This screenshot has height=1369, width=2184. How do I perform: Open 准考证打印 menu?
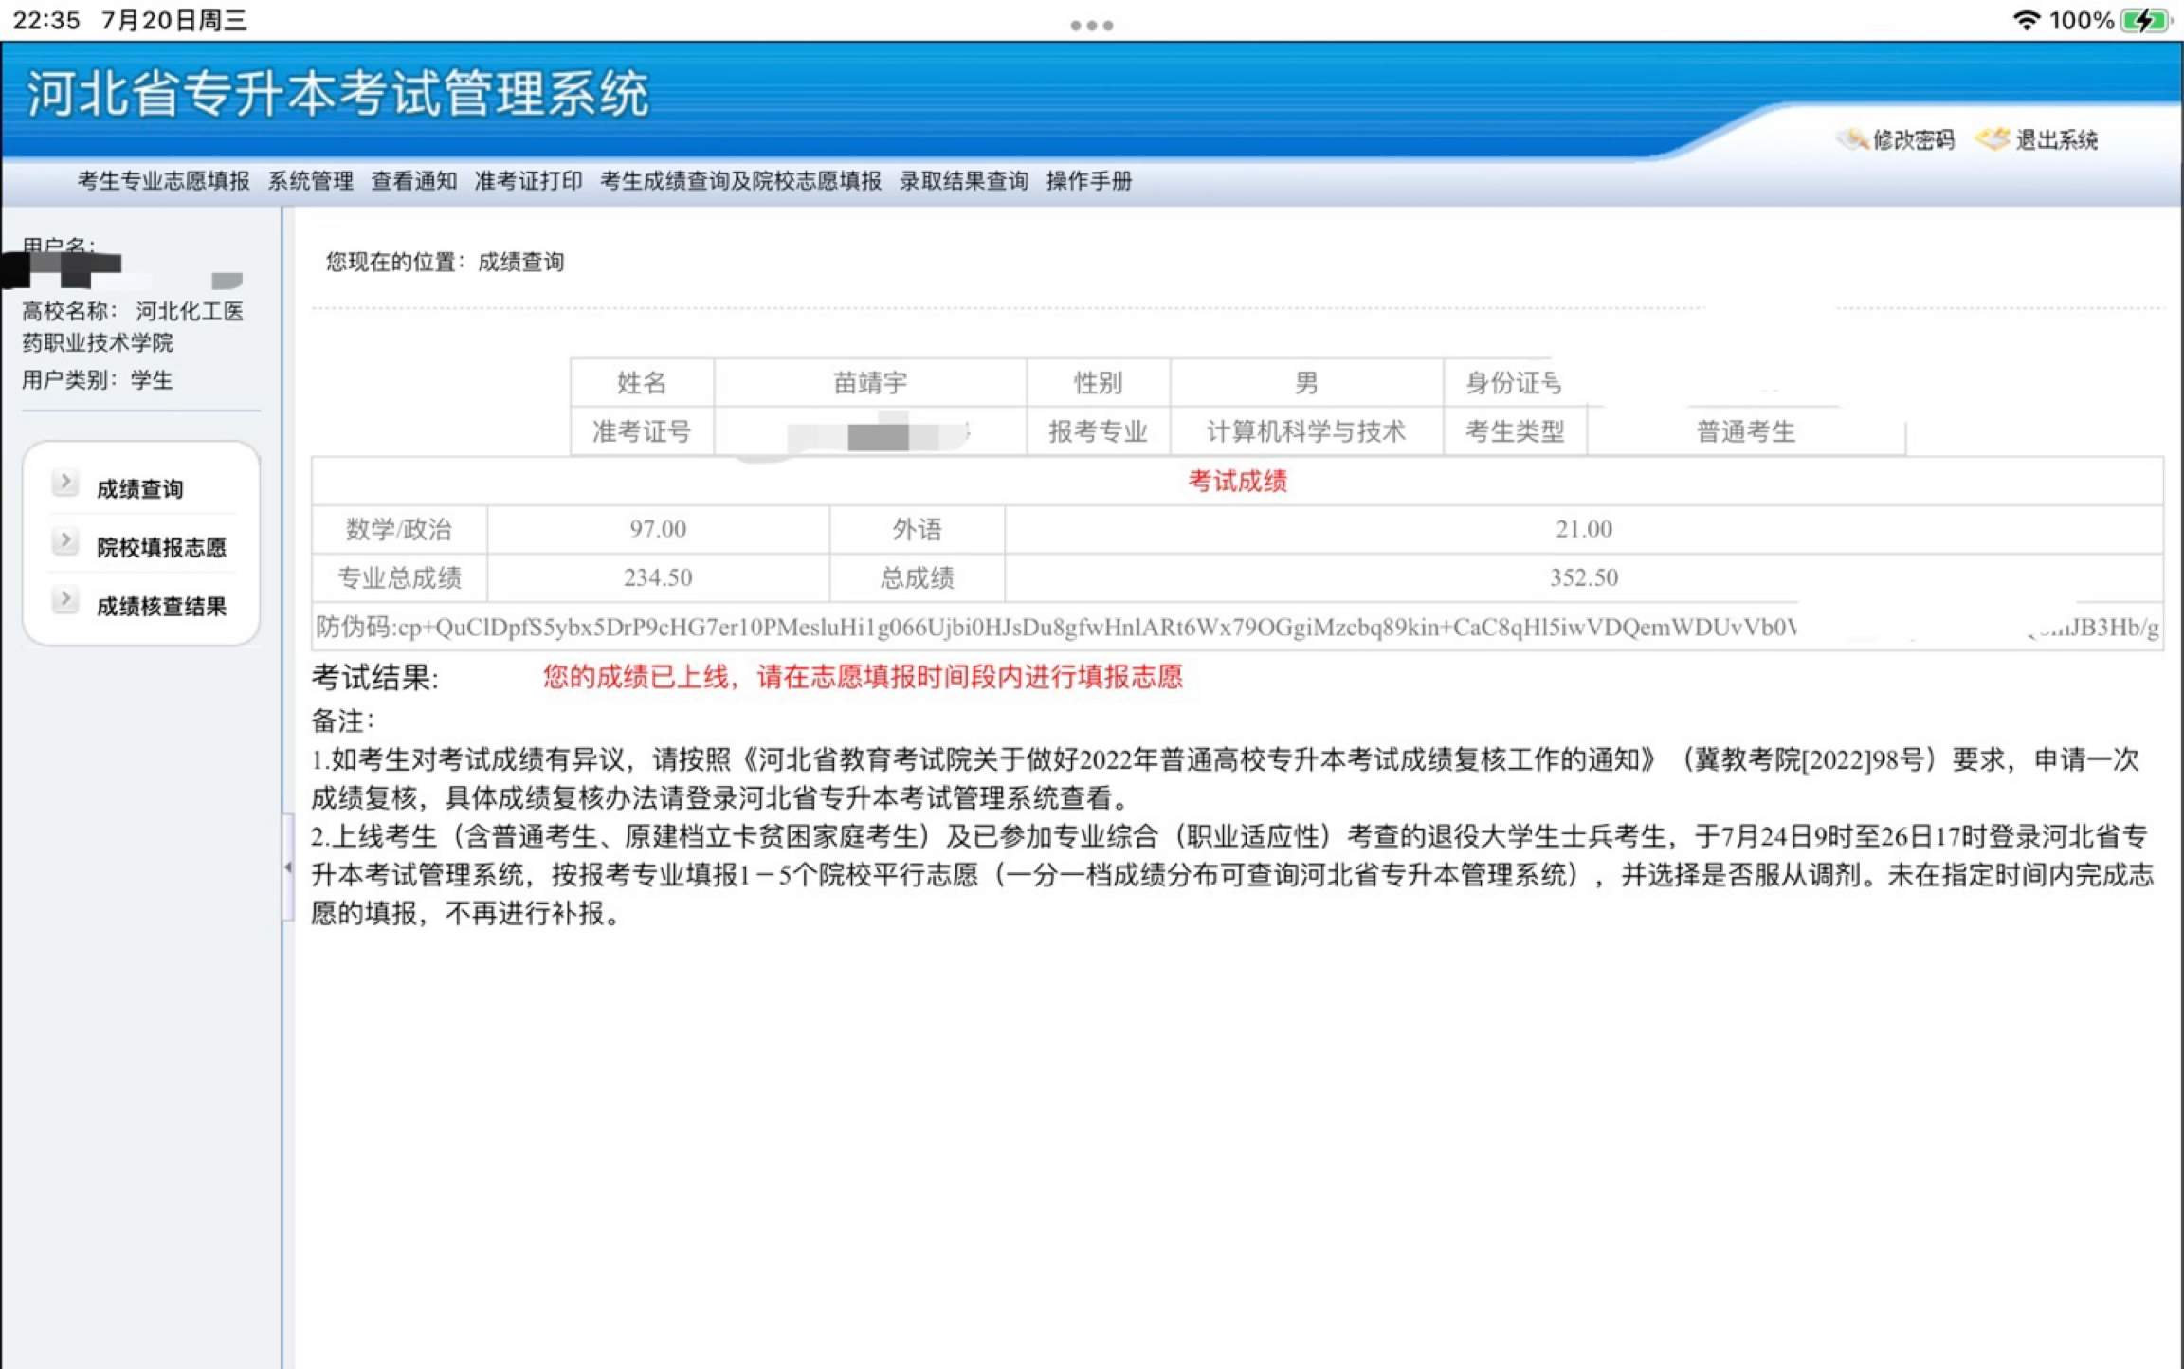pyautogui.click(x=528, y=181)
